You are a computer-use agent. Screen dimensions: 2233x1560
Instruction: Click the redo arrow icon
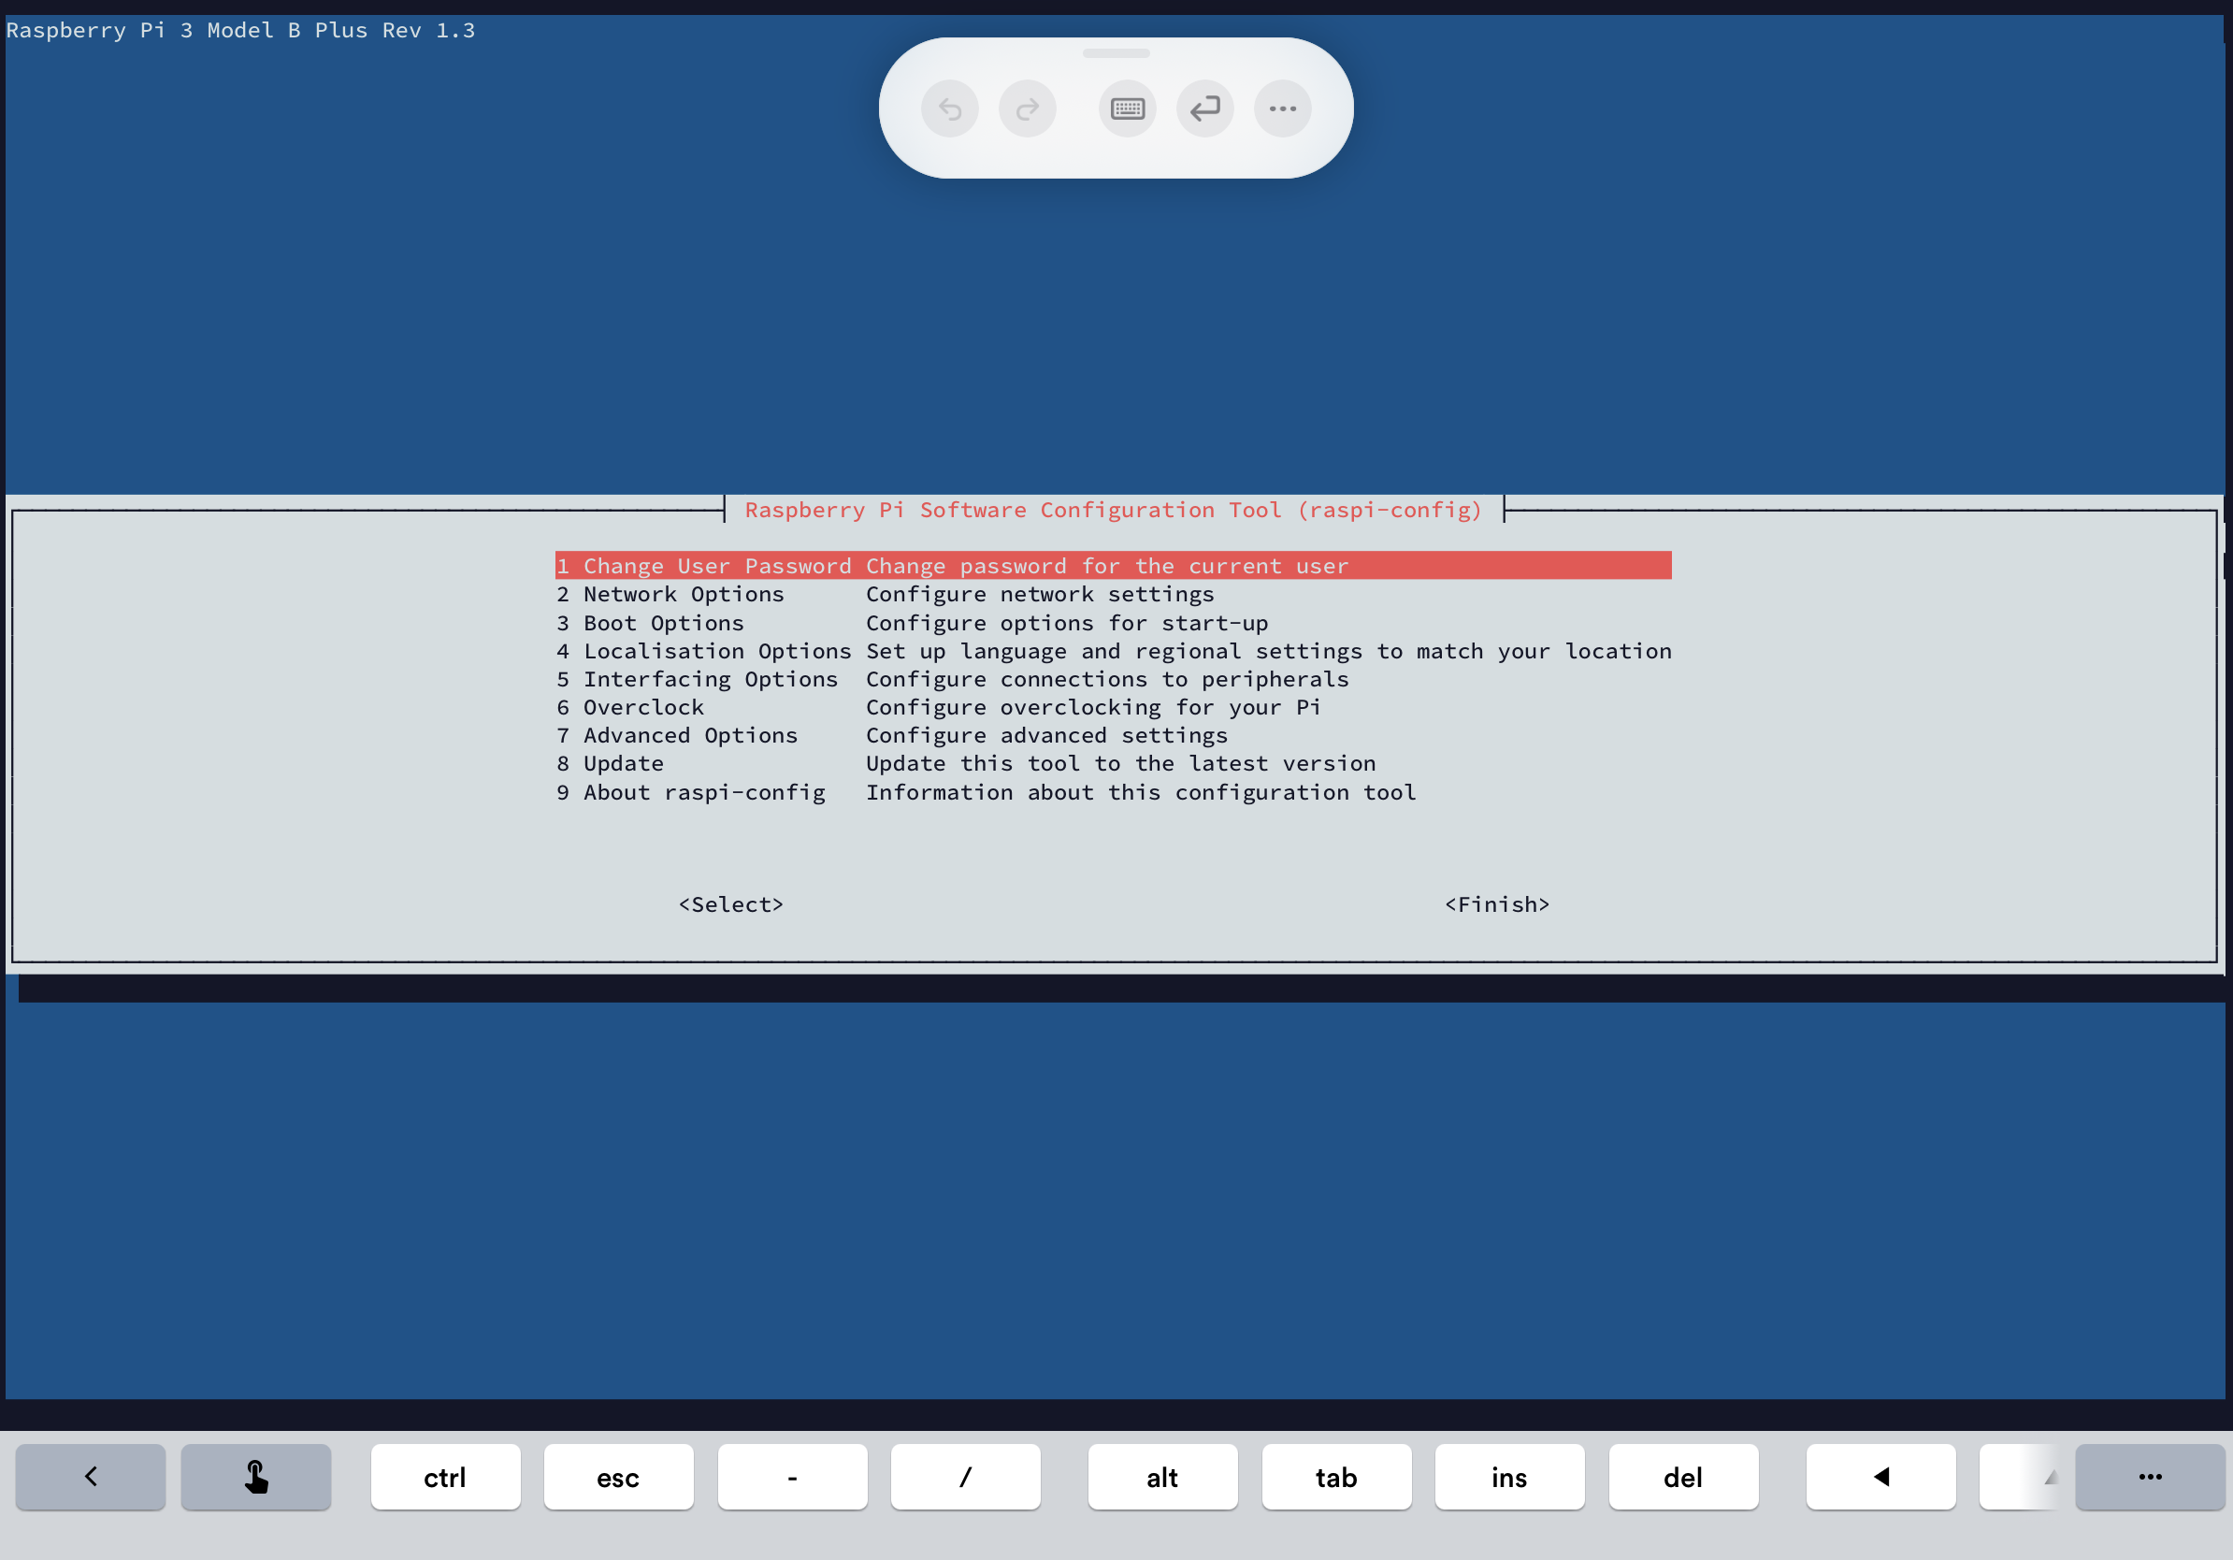click(1027, 108)
